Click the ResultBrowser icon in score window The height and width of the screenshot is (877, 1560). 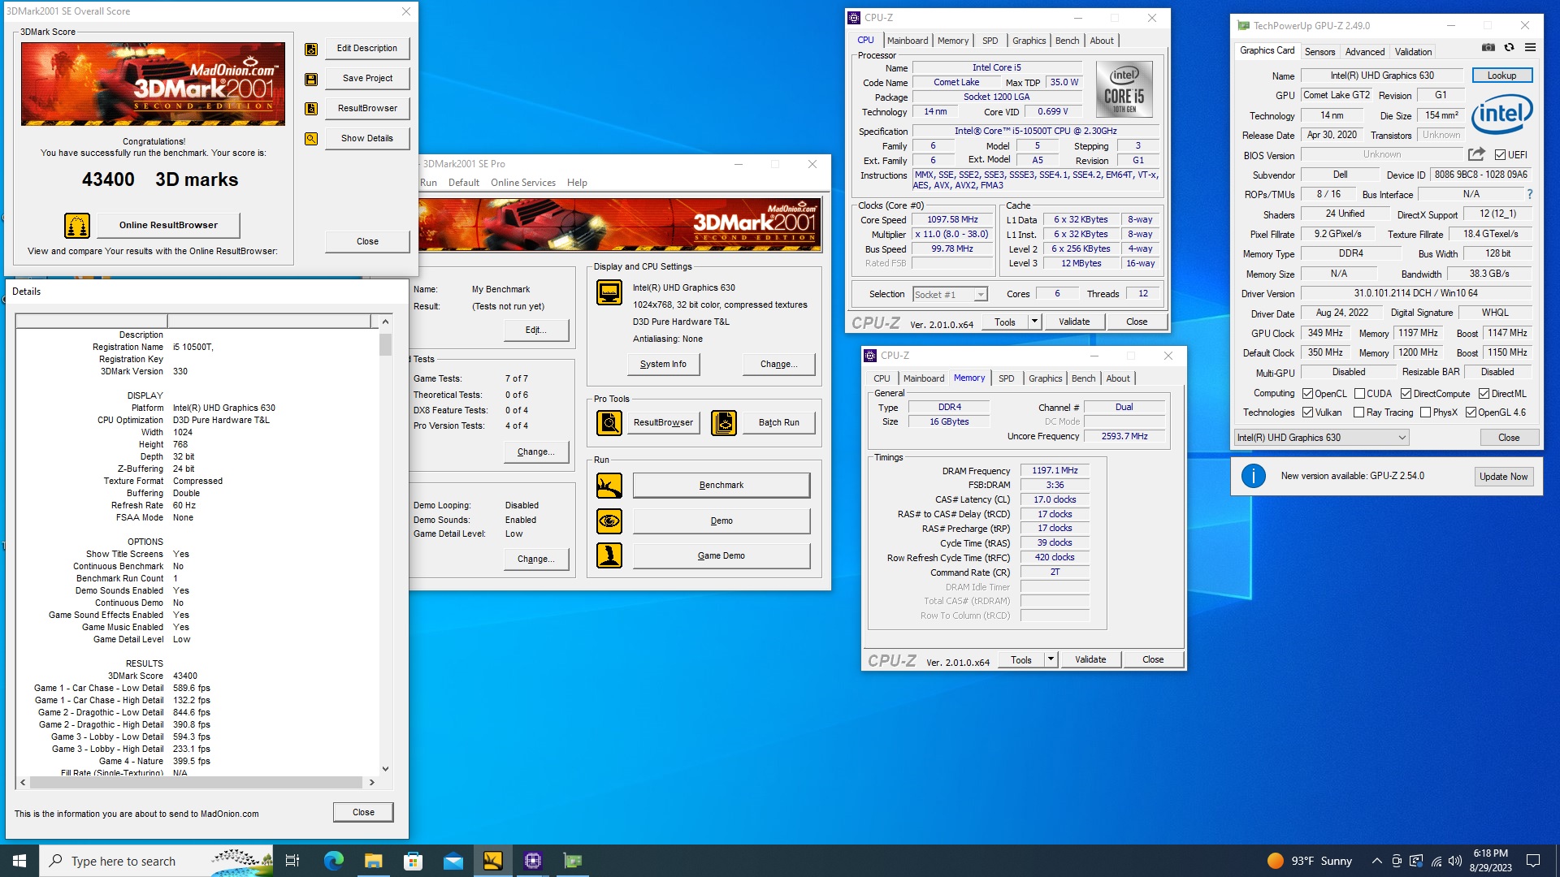point(311,109)
